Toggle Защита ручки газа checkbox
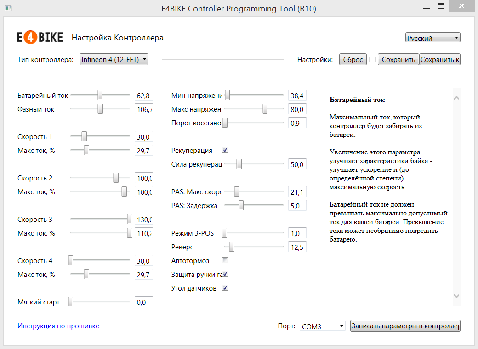The image size is (478, 349). pos(225,274)
